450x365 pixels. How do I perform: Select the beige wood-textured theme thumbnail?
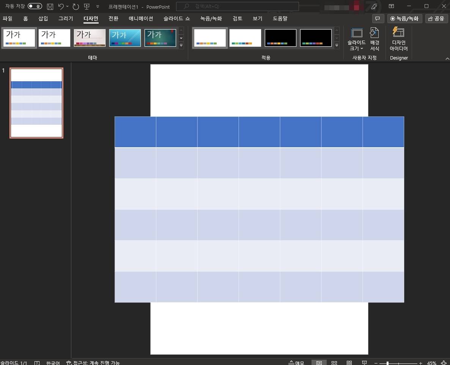90,38
